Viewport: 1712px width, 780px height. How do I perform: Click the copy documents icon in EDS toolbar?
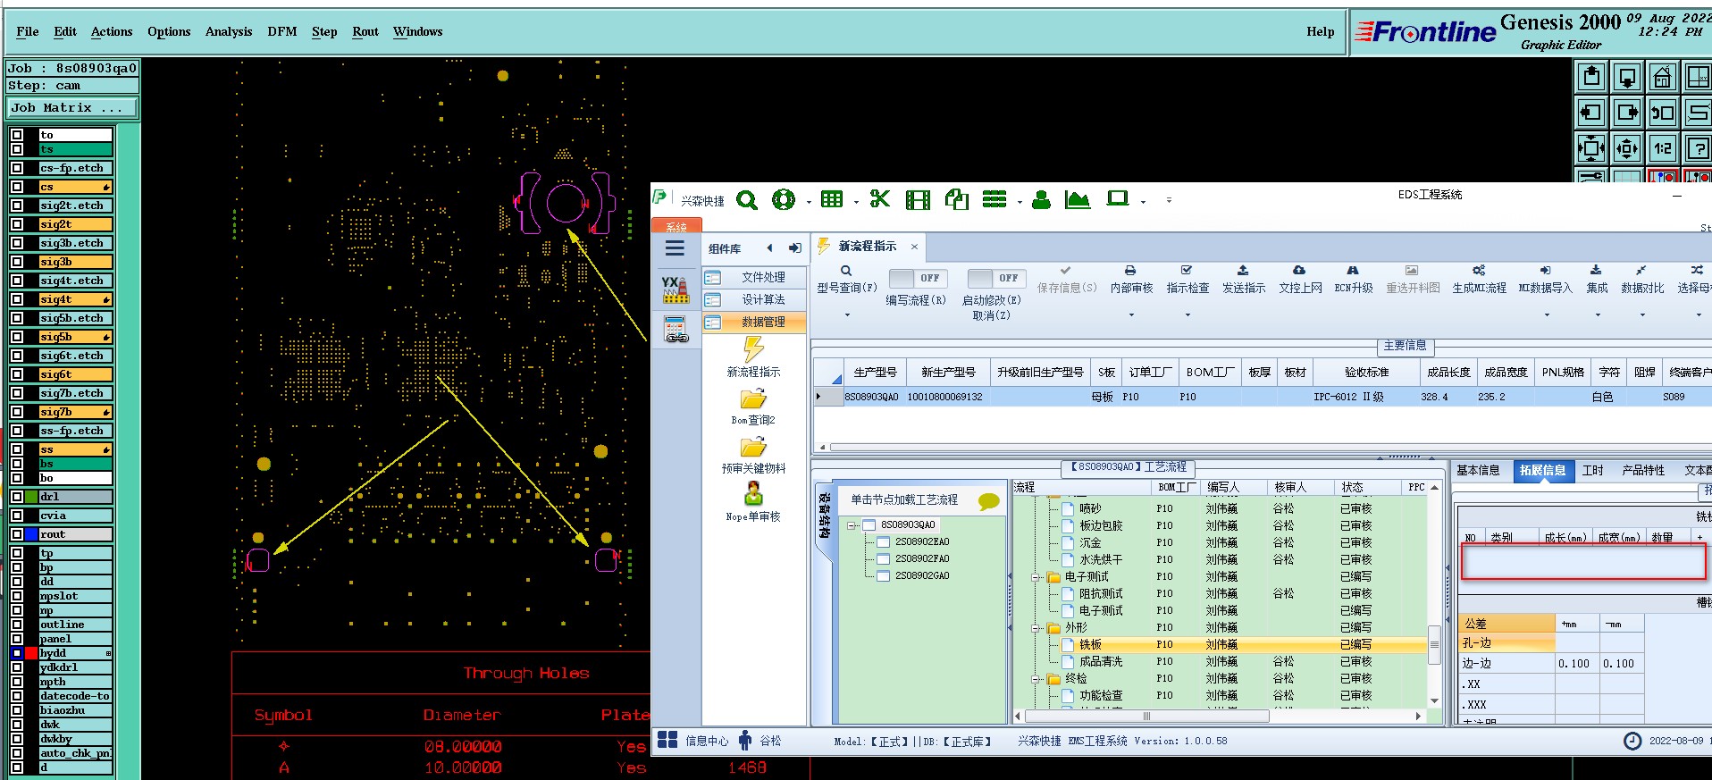(957, 199)
